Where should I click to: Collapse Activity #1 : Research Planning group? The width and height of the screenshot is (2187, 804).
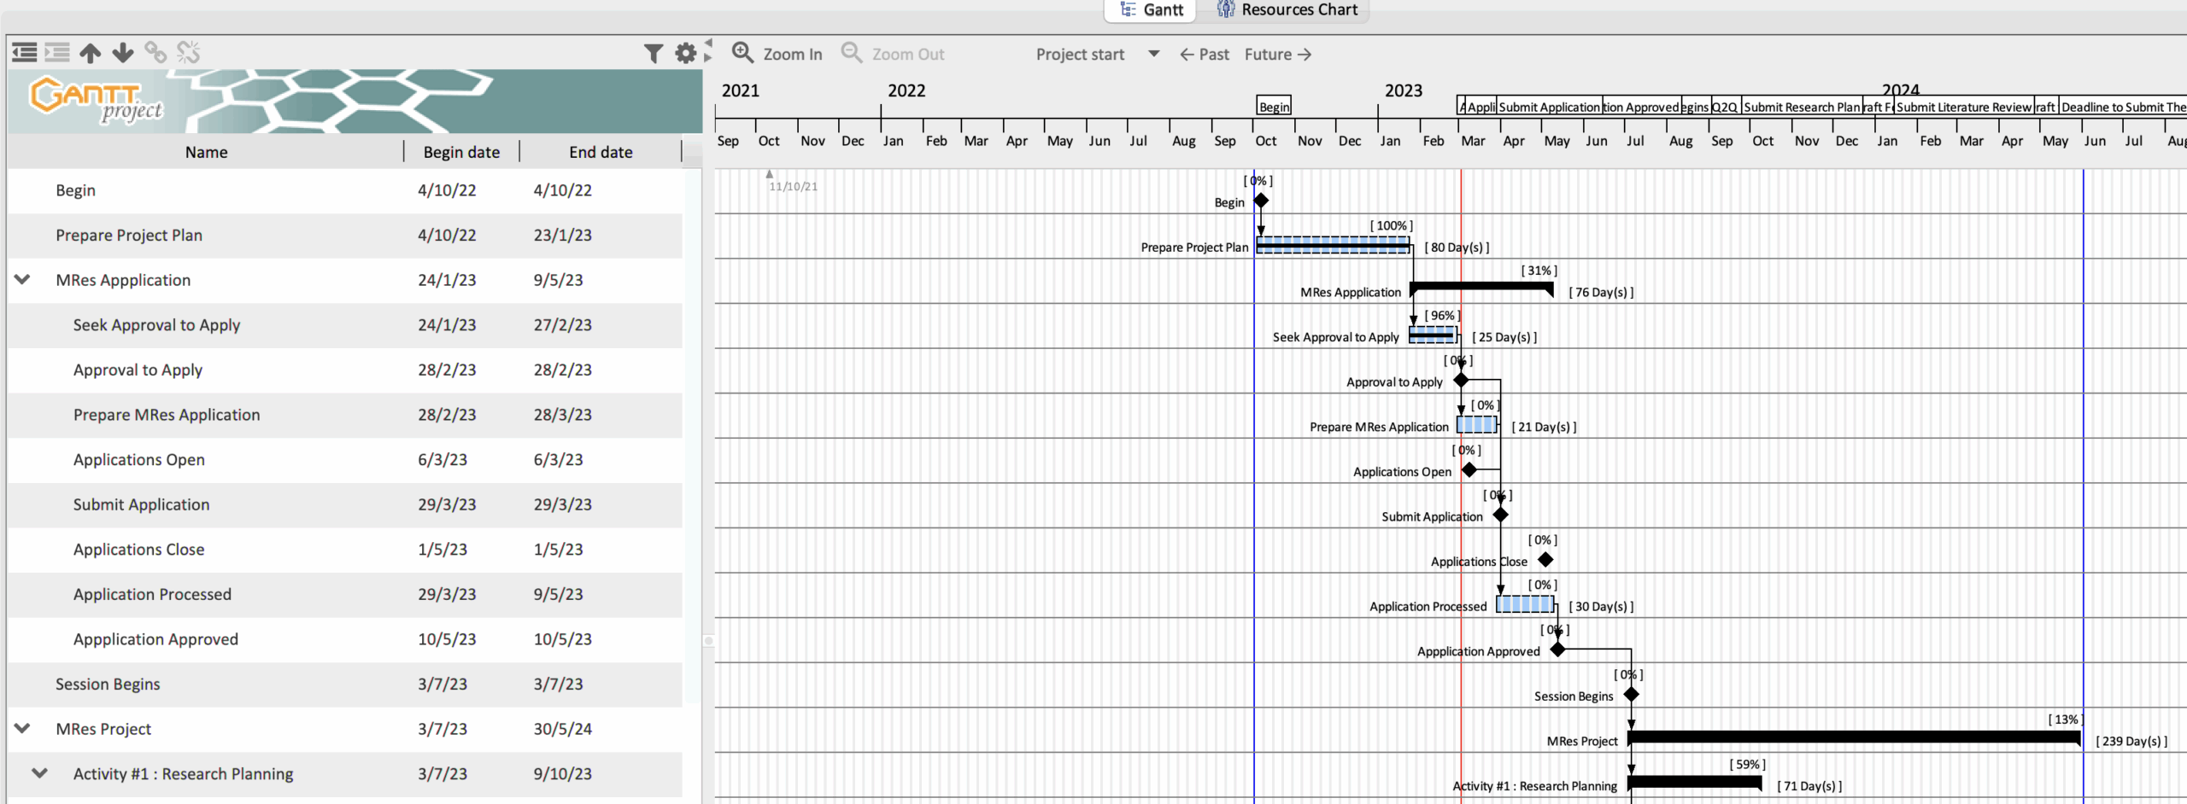(x=39, y=773)
